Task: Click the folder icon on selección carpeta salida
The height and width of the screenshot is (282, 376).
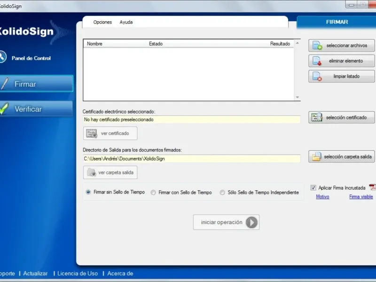Action: (x=316, y=157)
